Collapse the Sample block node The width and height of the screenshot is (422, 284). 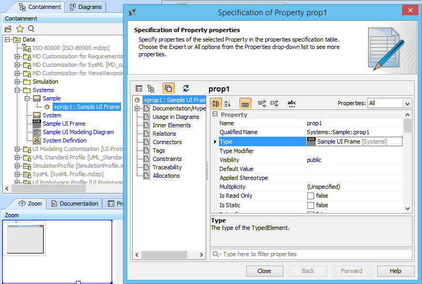(x=27, y=98)
